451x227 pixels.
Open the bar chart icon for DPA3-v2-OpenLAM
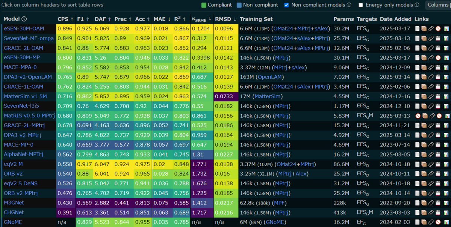446,77
